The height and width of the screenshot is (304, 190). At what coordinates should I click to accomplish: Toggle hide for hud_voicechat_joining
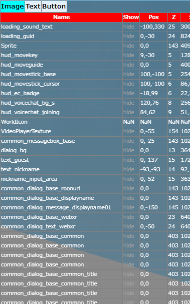coord(129,112)
